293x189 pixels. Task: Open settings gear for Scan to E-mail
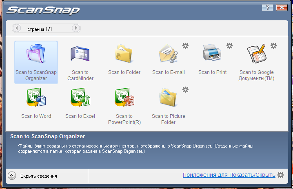(185, 46)
